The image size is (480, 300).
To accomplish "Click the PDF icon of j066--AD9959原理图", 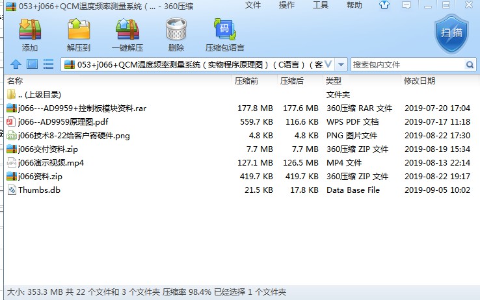I will (11, 121).
